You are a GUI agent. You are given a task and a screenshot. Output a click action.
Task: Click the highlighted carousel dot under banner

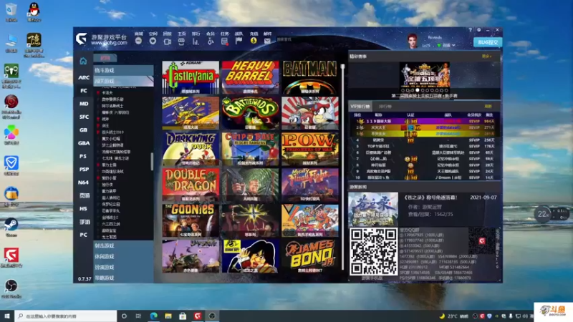(418, 90)
